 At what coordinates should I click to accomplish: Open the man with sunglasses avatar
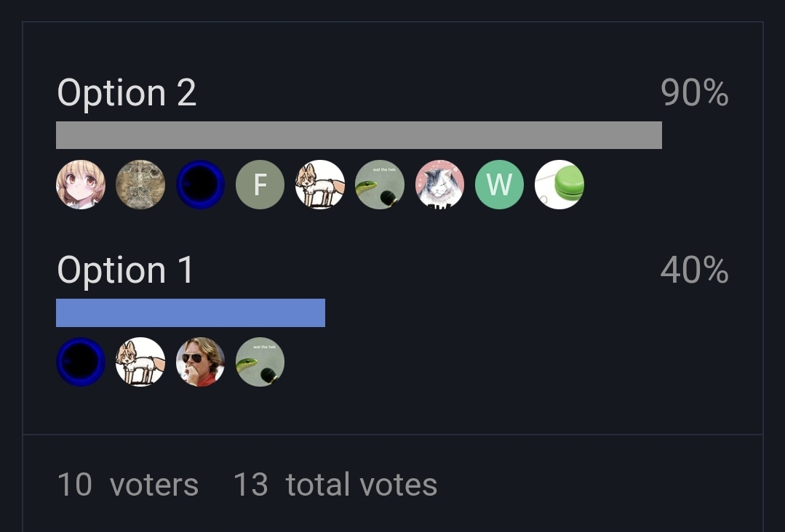click(x=200, y=362)
